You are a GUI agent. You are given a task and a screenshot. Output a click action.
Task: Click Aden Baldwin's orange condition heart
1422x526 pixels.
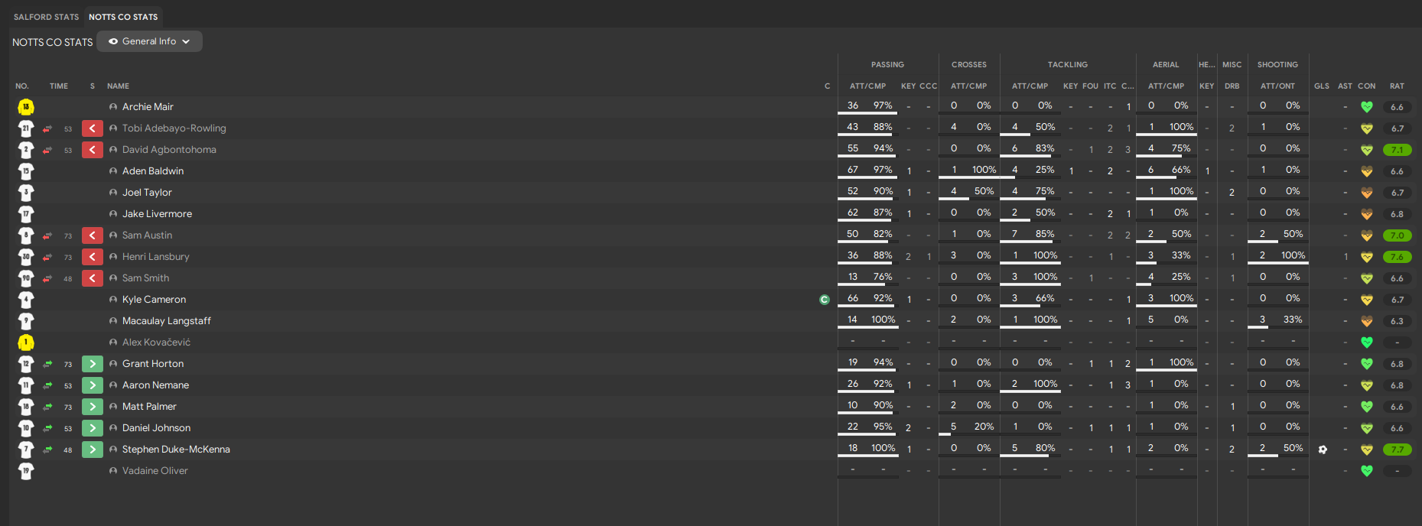click(1367, 171)
